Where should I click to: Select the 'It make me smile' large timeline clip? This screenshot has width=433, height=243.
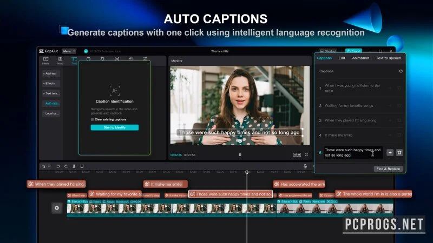pos(166,184)
